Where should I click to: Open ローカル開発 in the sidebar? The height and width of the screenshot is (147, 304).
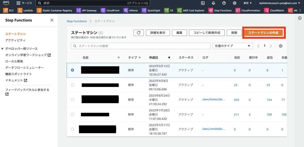click(x=14, y=61)
